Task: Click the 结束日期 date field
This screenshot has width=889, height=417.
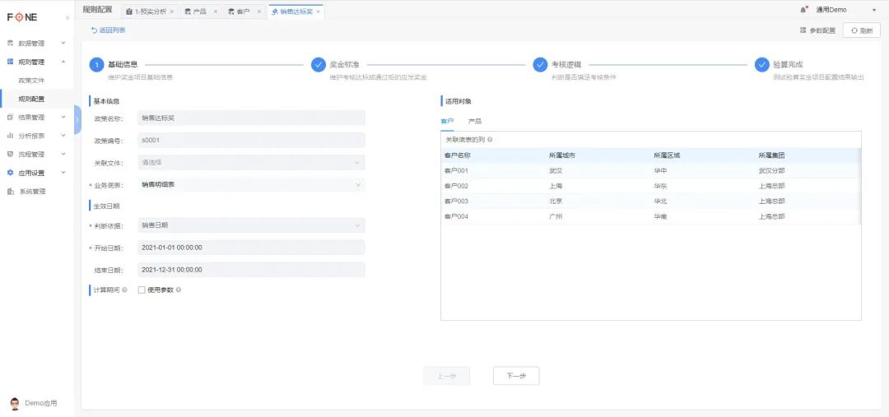Action: [x=251, y=270]
